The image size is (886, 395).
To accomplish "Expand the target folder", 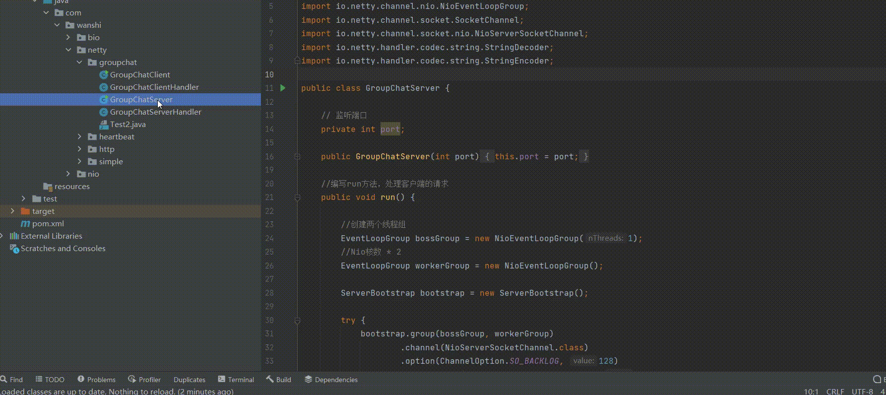I will click(x=12, y=211).
